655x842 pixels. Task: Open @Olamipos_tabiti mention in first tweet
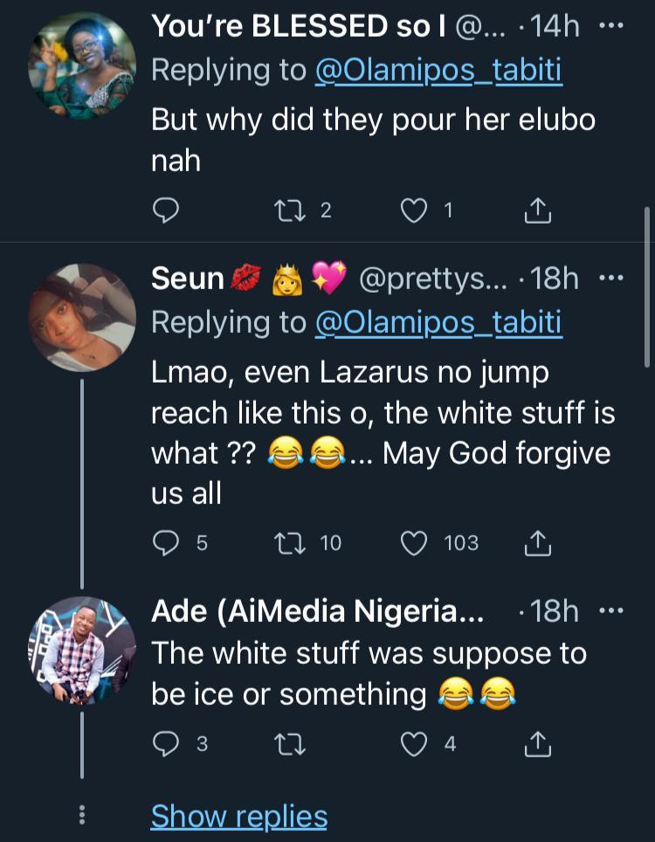click(438, 70)
